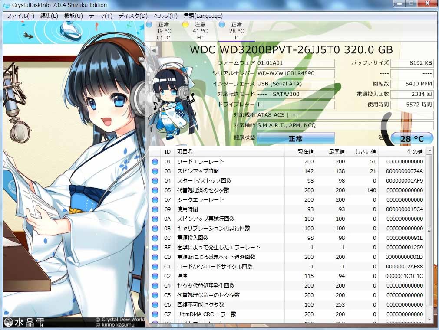The image size is (439, 330).
Task: Click status orb for 05 代替処理済のセクタ数
Action: [155, 190]
